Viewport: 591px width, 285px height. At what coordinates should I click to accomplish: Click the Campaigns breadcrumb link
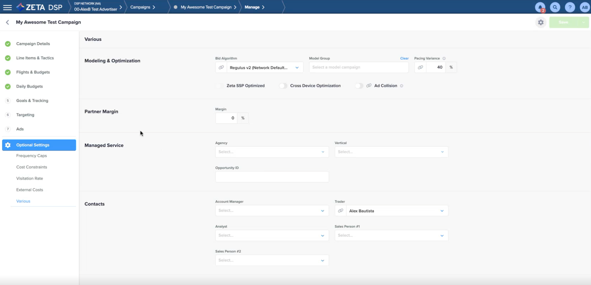click(140, 7)
